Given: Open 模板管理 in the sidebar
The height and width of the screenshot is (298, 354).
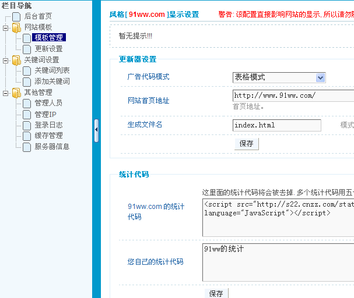Looking at the screenshot, I should pos(49,37).
